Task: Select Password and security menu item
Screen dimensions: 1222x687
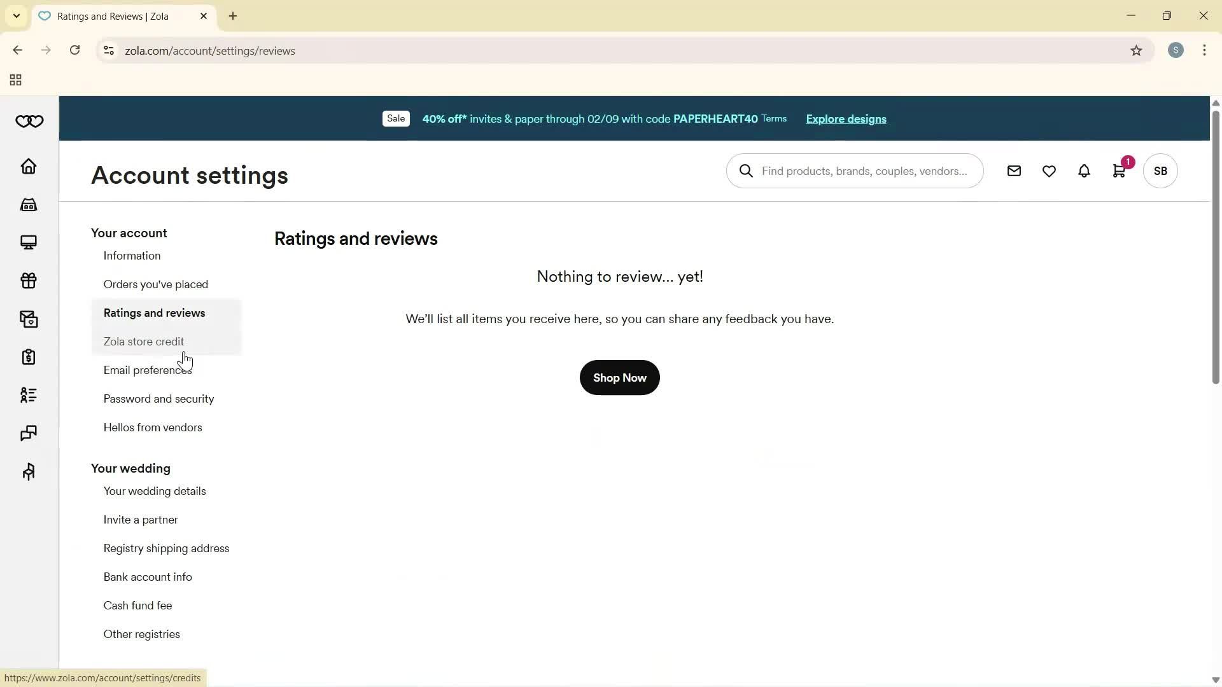Action: (158, 399)
